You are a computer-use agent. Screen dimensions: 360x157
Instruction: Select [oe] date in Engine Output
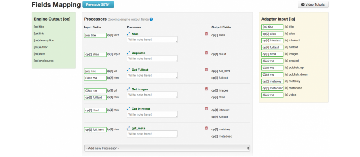click(39, 54)
